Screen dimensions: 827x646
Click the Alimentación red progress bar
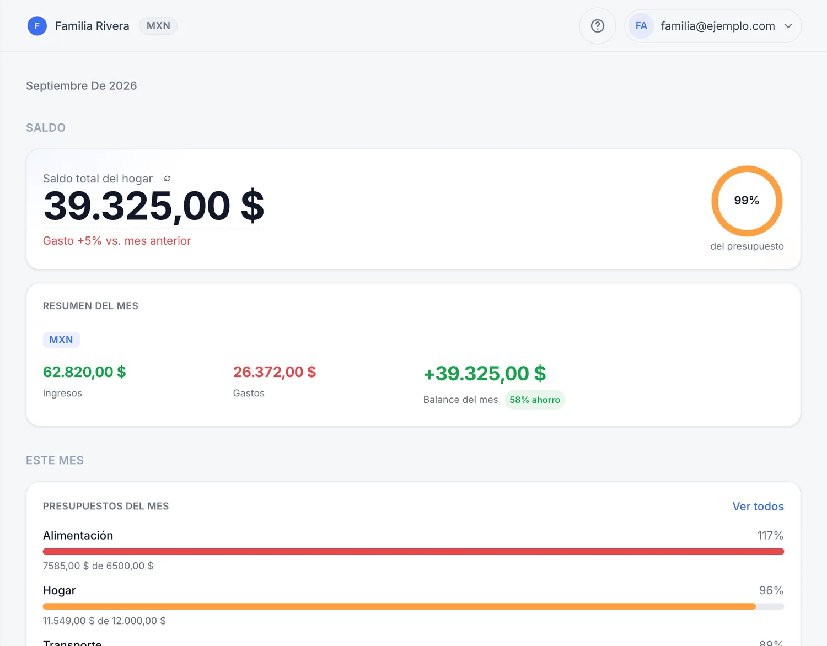click(x=413, y=551)
